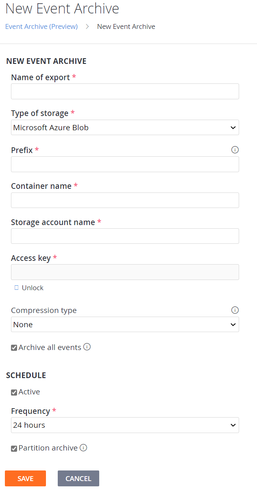Toggle the Active schedule checkbox
Image resolution: width=257 pixels, height=490 pixels.
tap(14, 392)
